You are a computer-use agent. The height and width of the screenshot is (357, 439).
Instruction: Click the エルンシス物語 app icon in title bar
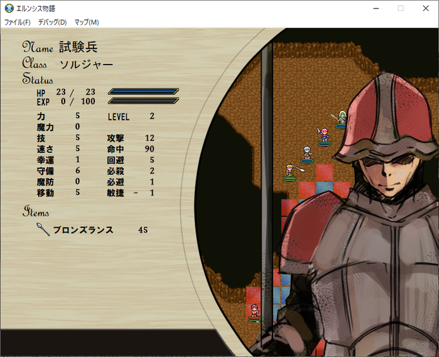[x=9, y=8]
